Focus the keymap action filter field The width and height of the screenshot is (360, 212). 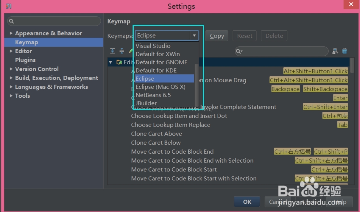281,51
